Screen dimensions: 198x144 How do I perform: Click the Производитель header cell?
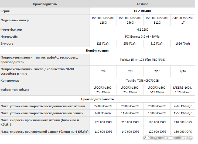pos(45,4)
